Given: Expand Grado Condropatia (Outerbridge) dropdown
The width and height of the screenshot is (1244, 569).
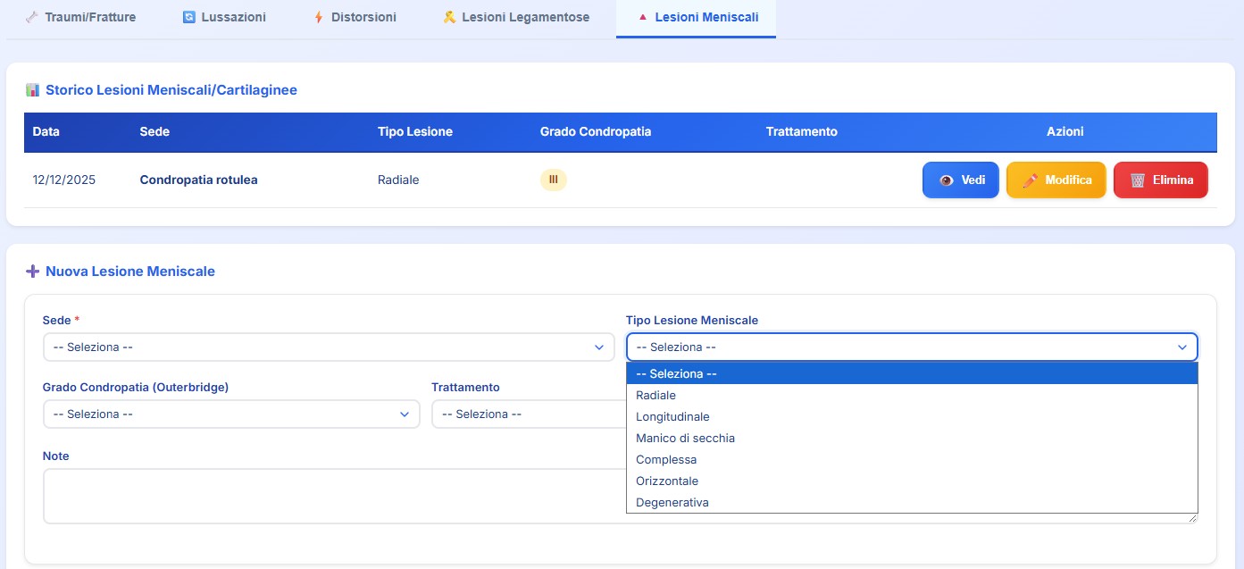Looking at the screenshot, I should [230, 414].
